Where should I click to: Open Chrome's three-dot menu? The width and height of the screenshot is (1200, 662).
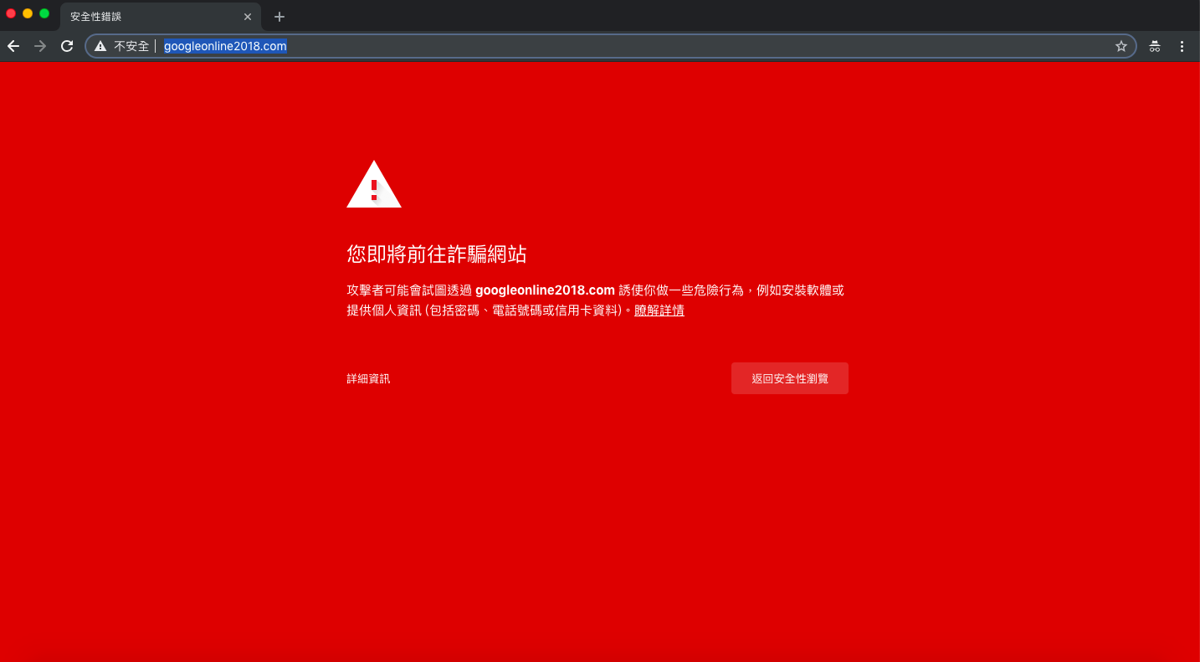(1182, 46)
